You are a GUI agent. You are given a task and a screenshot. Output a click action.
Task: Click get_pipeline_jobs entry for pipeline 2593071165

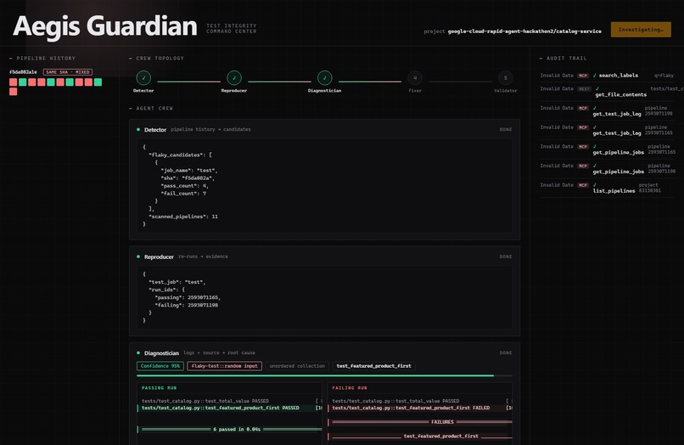pyautogui.click(x=607, y=149)
